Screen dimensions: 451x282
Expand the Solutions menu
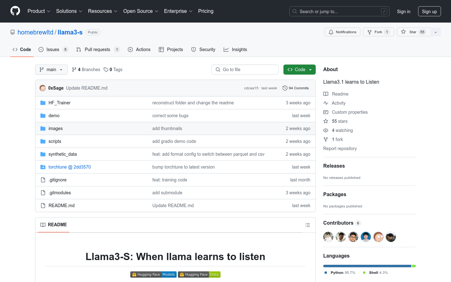tap(69, 11)
